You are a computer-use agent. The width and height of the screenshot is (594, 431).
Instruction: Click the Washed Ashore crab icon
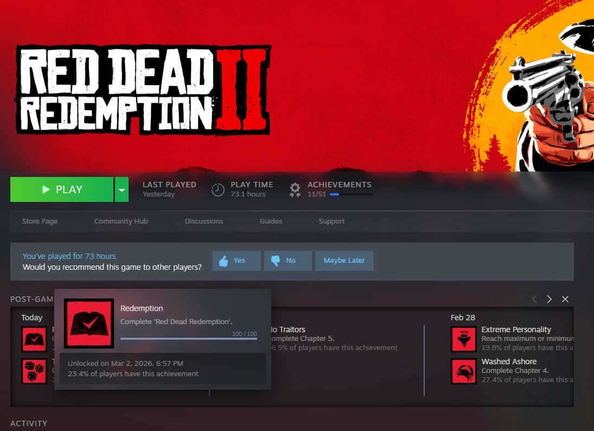point(464,371)
